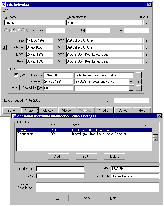164x206 pixels.
Task: Move the selected event up with the up arrow
Action: click(x=156, y=136)
